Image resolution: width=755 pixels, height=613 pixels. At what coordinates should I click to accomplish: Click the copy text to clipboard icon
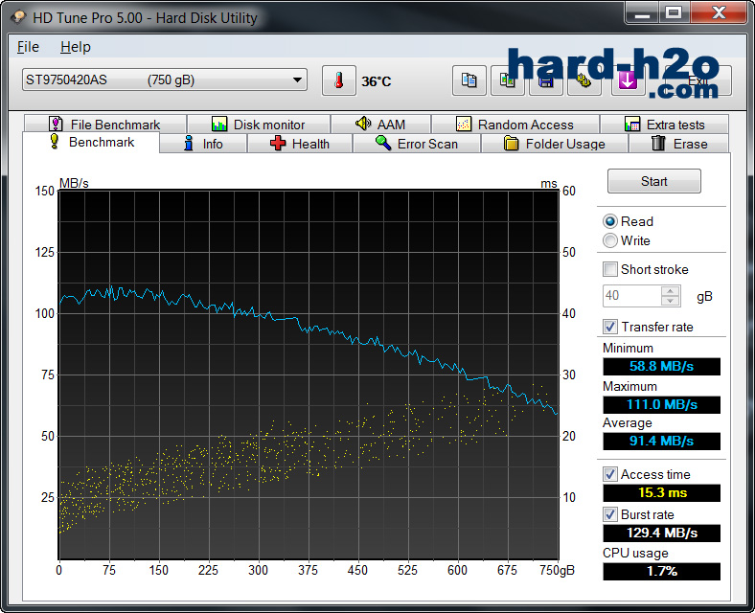click(469, 80)
